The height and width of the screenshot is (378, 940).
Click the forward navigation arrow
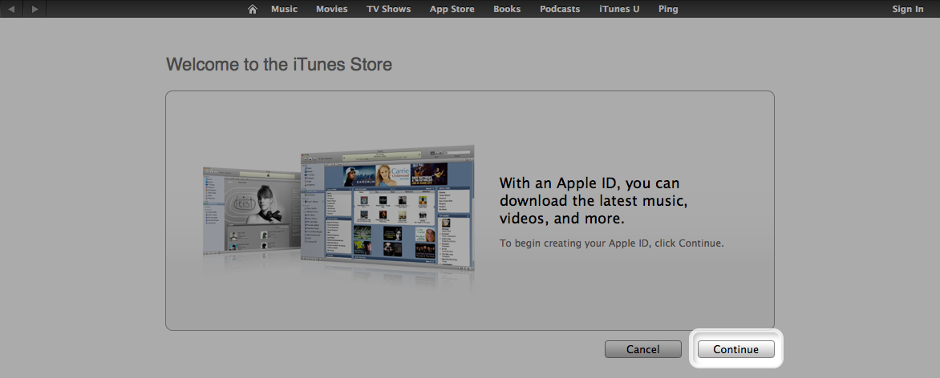[34, 9]
